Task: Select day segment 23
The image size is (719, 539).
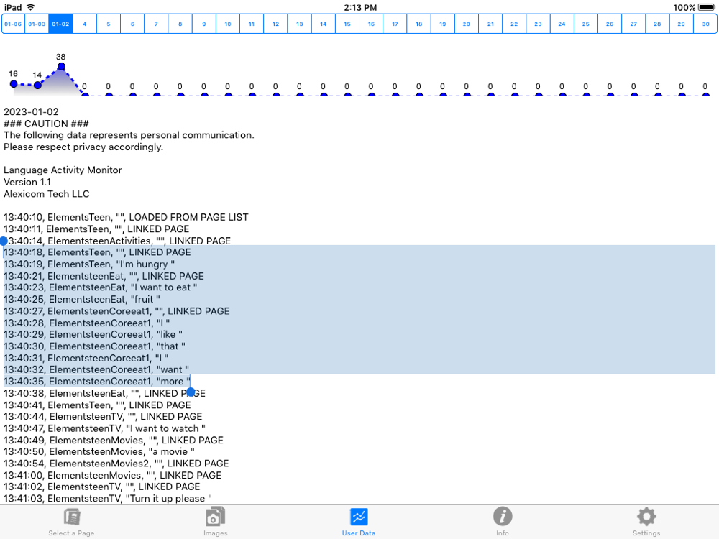Action: point(538,24)
